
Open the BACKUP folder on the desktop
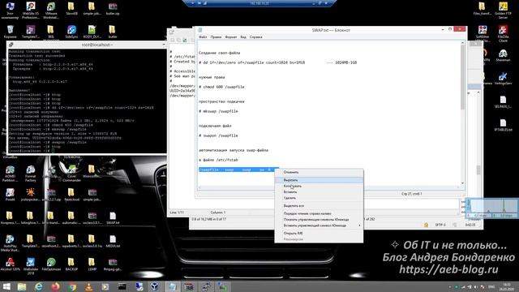(71, 264)
